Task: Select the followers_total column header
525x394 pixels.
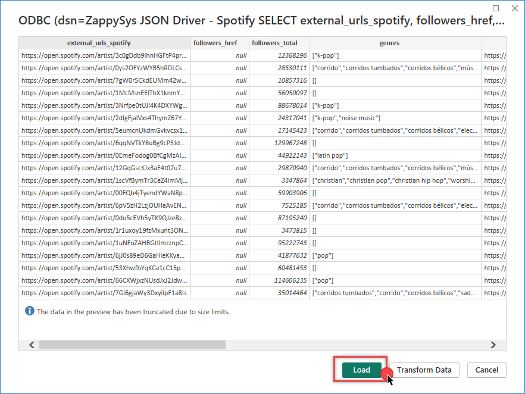Action: coord(279,43)
